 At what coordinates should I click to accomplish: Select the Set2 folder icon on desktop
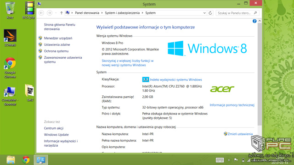30,93
